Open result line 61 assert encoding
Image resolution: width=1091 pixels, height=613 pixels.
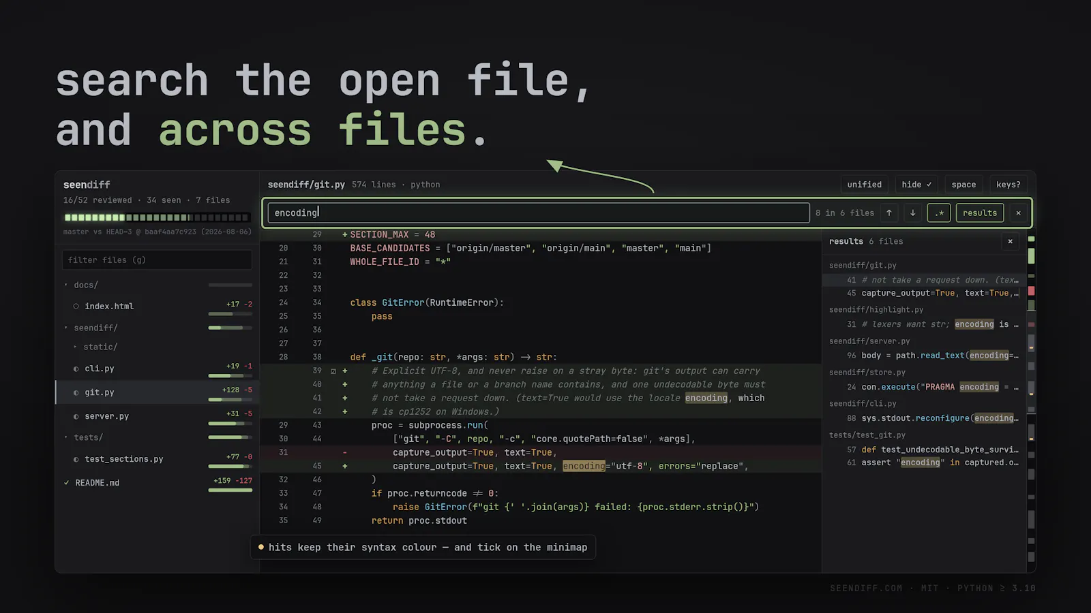pyautogui.click(x=924, y=463)
